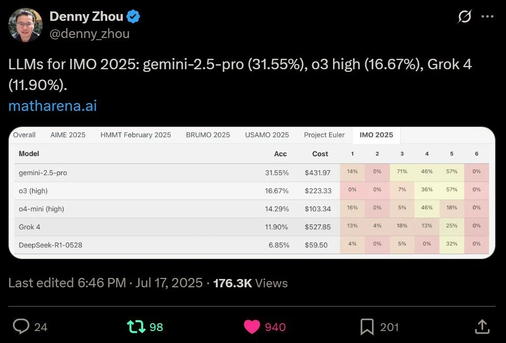
Task: Select the Grok 4 table row
Action: click(252, 227)
